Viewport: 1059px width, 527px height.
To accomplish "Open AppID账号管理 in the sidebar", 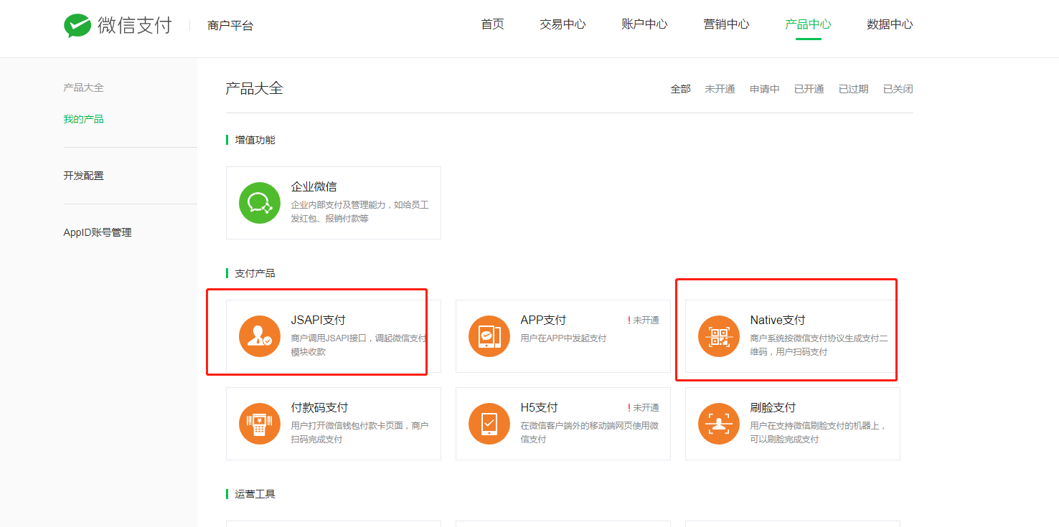I will 98,232.
